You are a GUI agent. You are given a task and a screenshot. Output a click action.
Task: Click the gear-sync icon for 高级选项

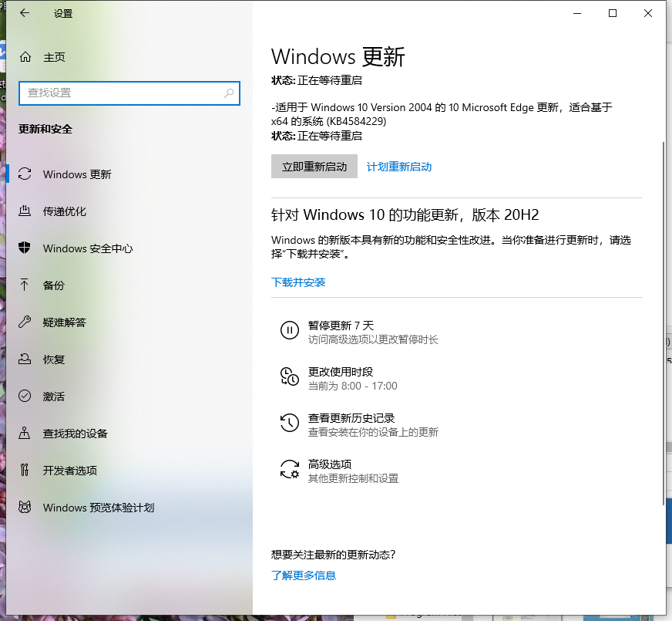(x=289, y=470)
